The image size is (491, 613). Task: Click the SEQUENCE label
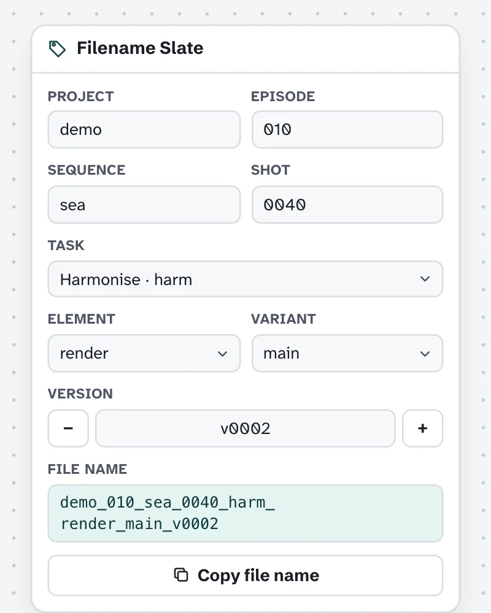[87, 170]
